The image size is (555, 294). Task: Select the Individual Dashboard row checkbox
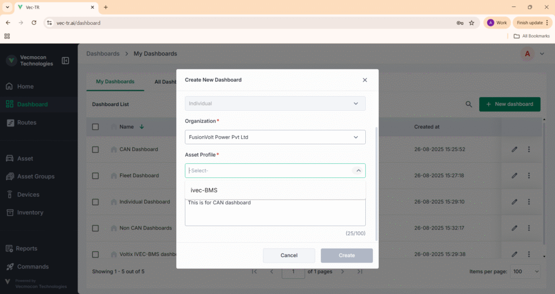click(x=95, y=202)
